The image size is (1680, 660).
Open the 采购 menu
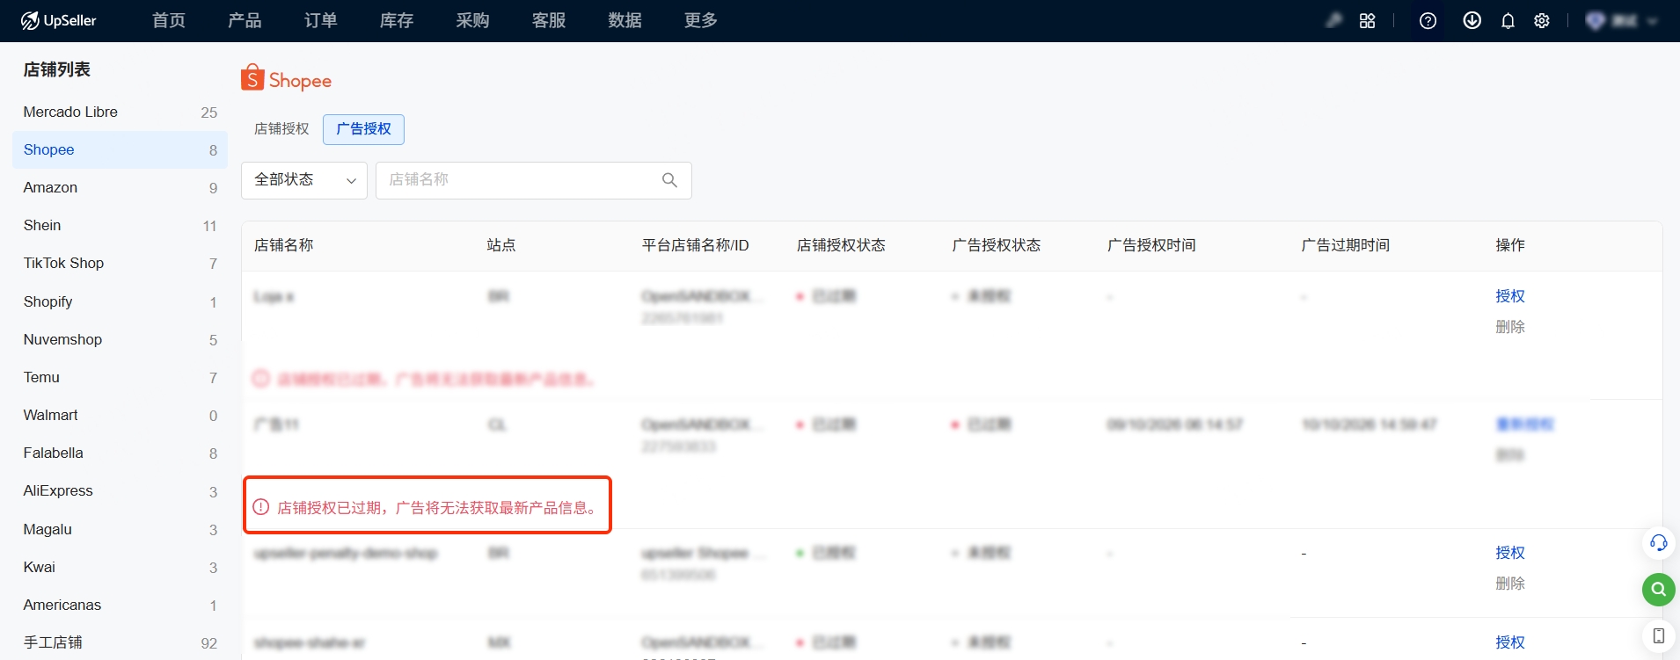tap(472, 20)
